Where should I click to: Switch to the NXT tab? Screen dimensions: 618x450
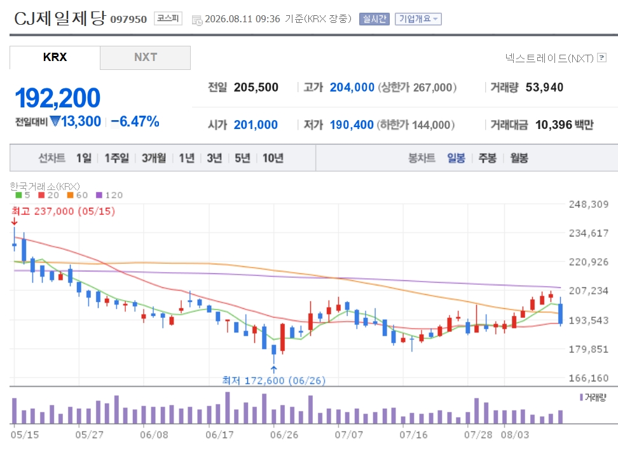pyautogui.click(x=146, y=58)
